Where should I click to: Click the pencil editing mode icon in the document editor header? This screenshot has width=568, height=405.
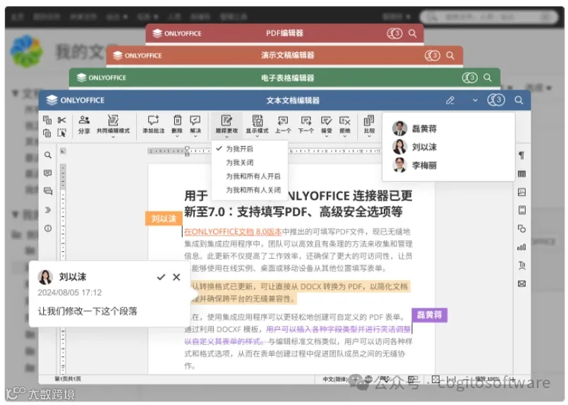(x=450, y=100)
